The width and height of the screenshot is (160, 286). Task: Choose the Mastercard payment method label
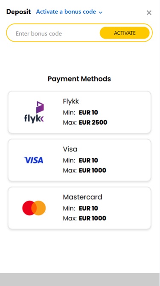(82, 197)
